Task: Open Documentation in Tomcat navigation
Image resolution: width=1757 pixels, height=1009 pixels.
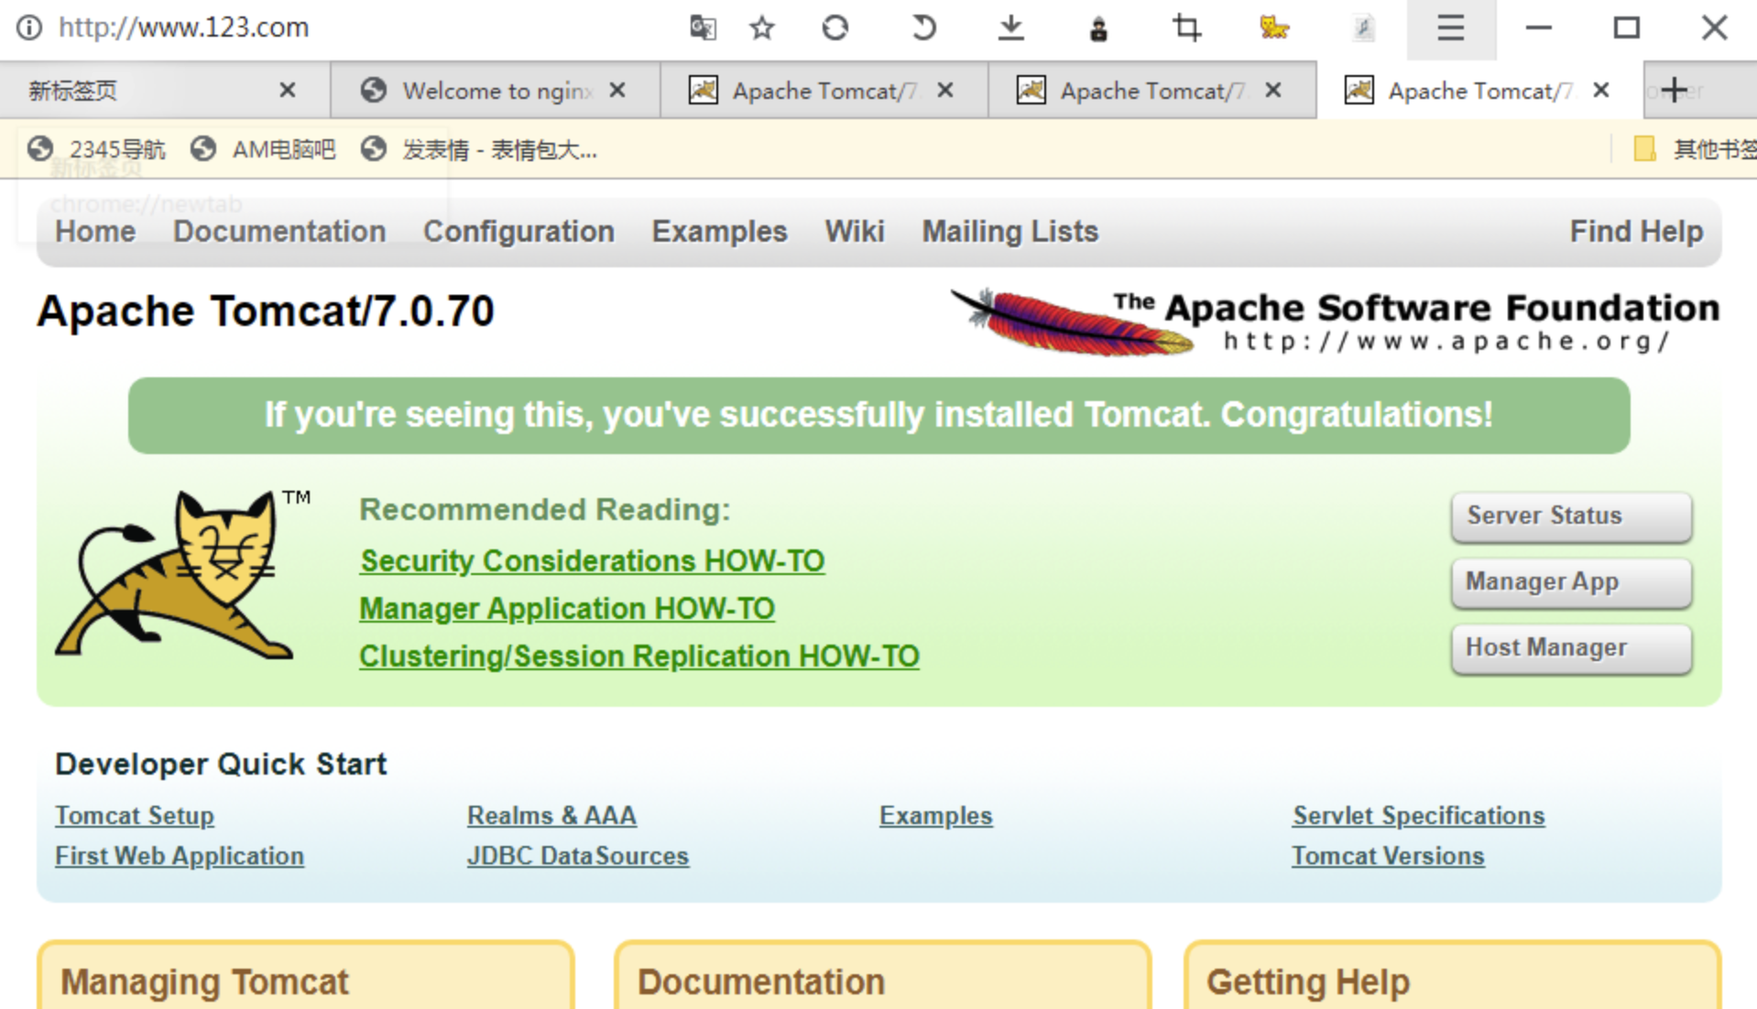Action: 279,232
